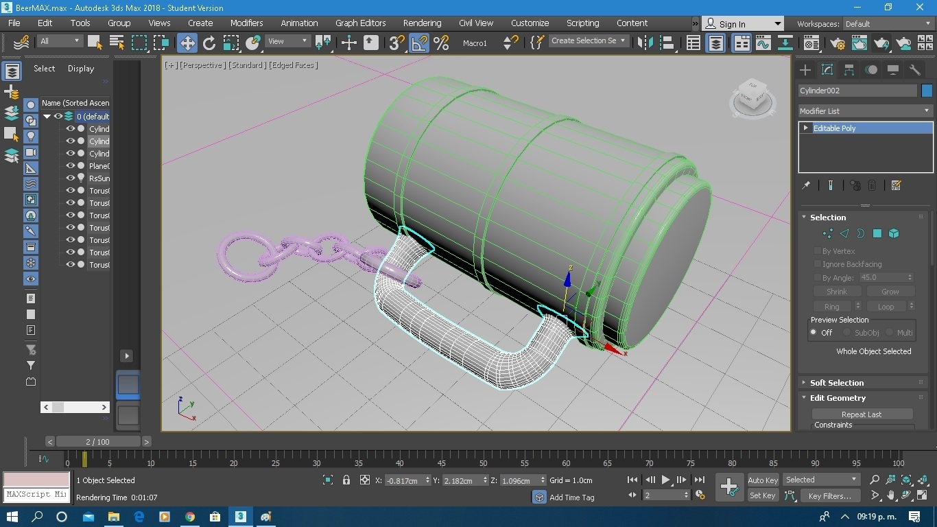Activate the Rotate tool
937x527 pixels.
pyautogui.click(x=209, y=43)
